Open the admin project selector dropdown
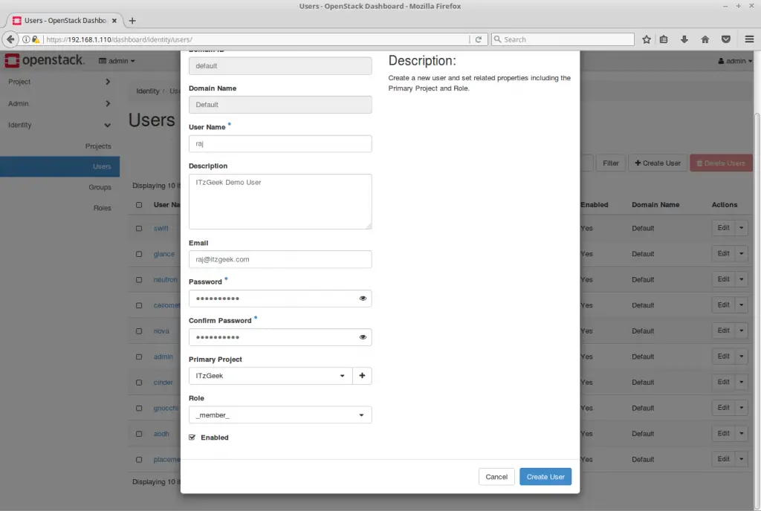Image resolution: width=761 pixels, height=511 pixels. 117,61
